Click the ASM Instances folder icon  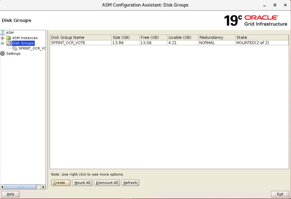(x=9, y=38)
